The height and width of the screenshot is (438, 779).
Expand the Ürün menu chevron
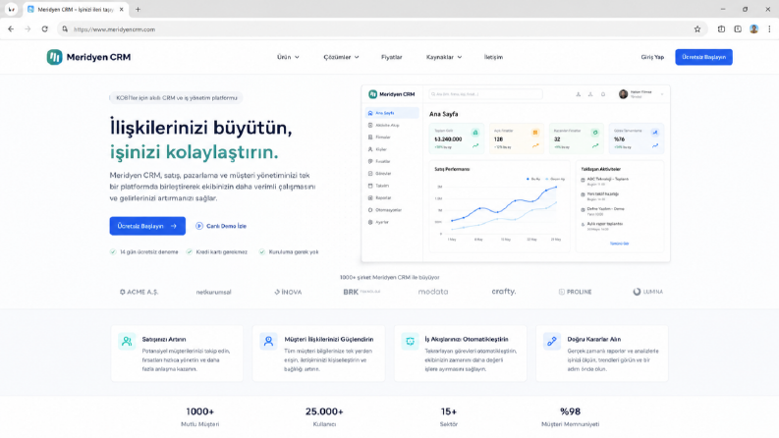pyautogui.click(x=297, y=57)
